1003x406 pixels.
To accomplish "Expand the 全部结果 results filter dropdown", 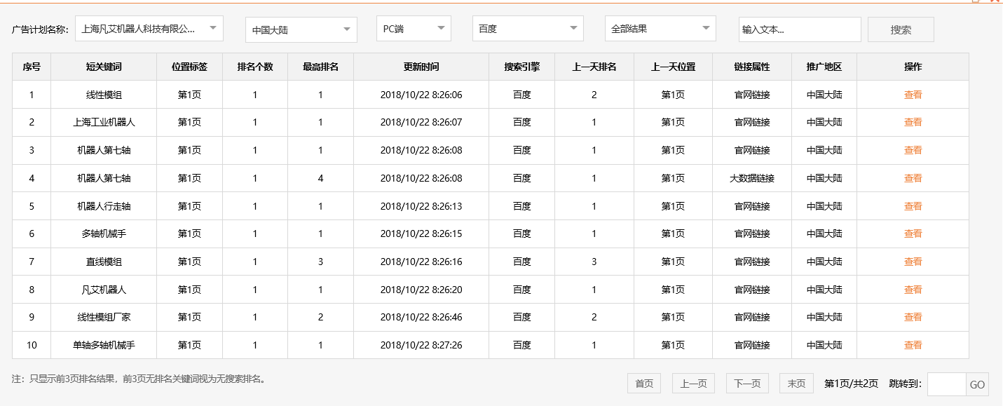I will click(x=660, y=28).
